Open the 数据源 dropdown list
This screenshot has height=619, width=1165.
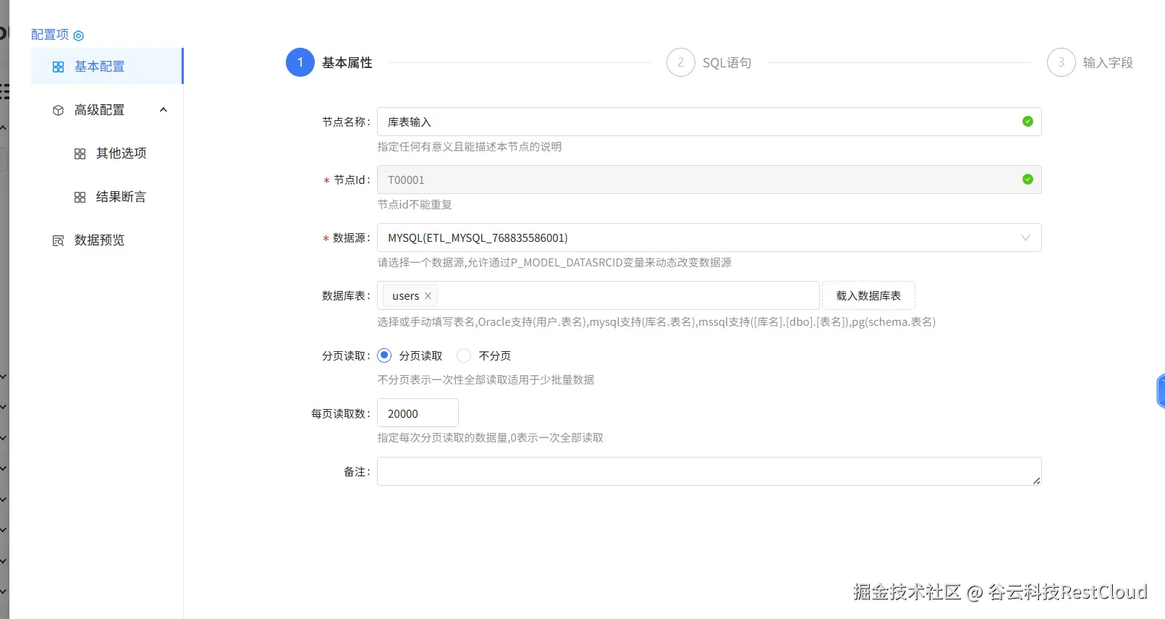click(x=709, y=237)
